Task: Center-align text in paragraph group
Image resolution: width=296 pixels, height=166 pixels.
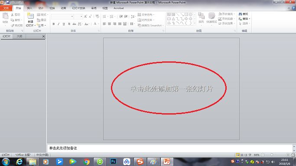Action: point(110,24)
